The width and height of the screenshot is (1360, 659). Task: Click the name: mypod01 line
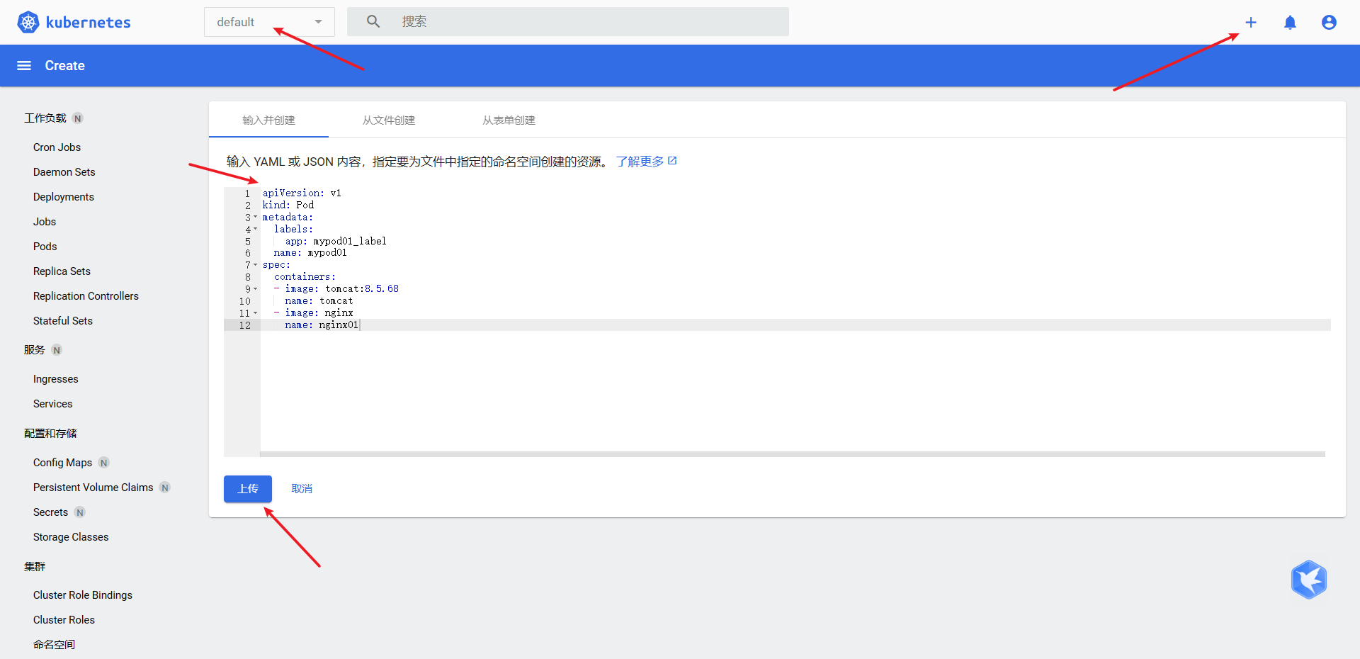pos(310,253)
